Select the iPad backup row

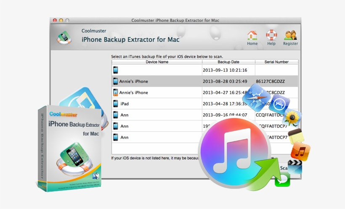click(x=205, y=104)
